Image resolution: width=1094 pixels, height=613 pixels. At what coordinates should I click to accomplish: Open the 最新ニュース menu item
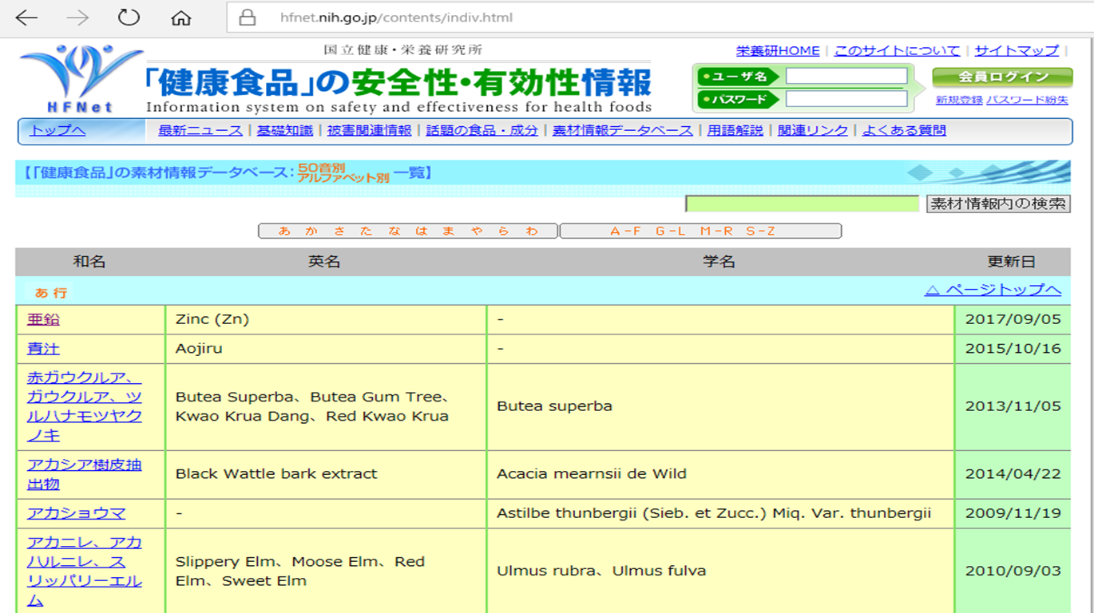[x=200, y=130]
